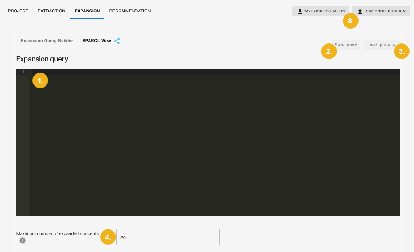414x252 pixels.
Task: Click line number 1 in editor gutter
Action: pyautogui.click(x=23, y=72)
